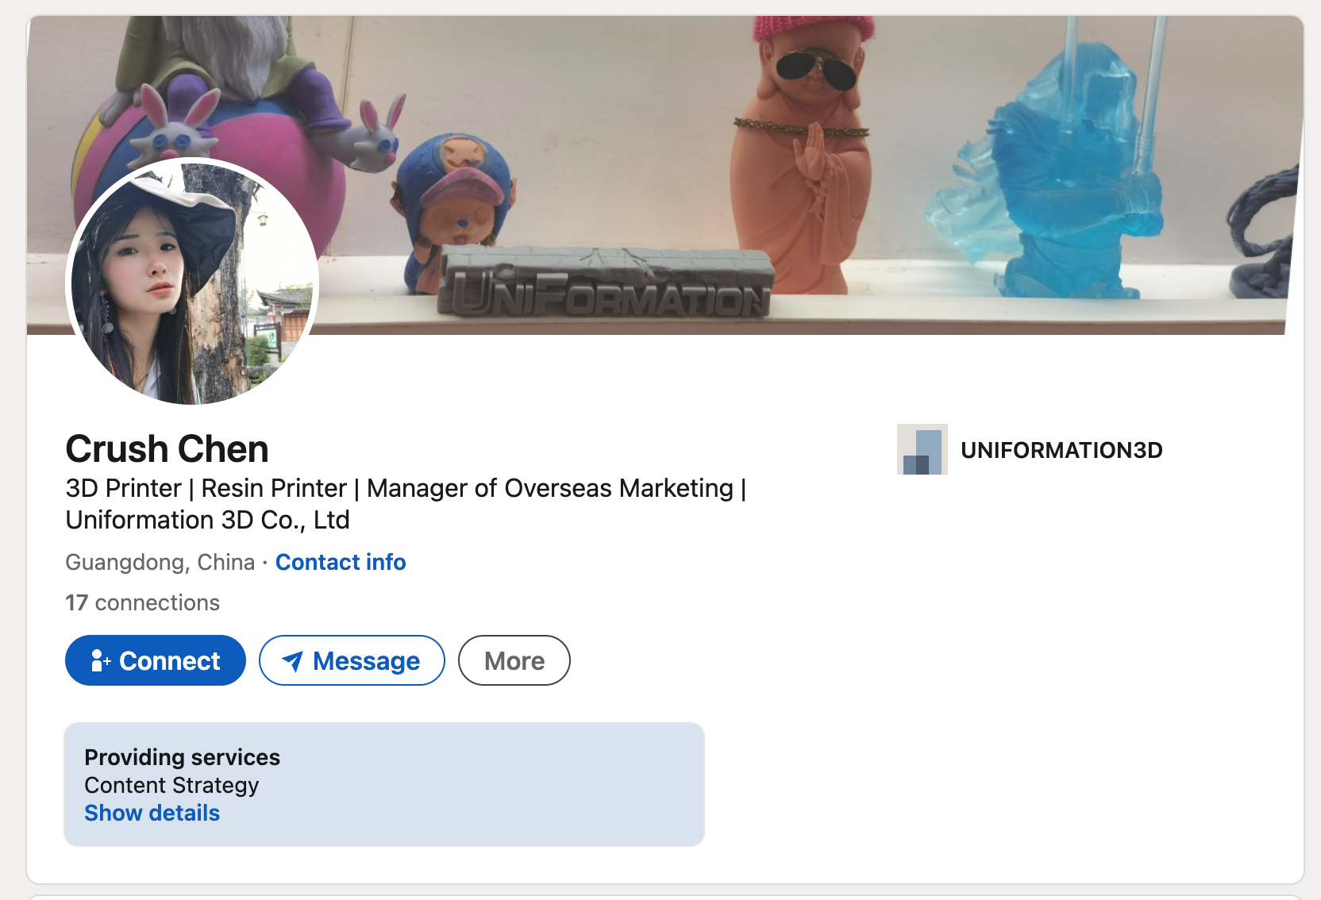Click the UNIFORMATION3D company logo icon
Viewport: 1321px width, 900px height.
922,449
